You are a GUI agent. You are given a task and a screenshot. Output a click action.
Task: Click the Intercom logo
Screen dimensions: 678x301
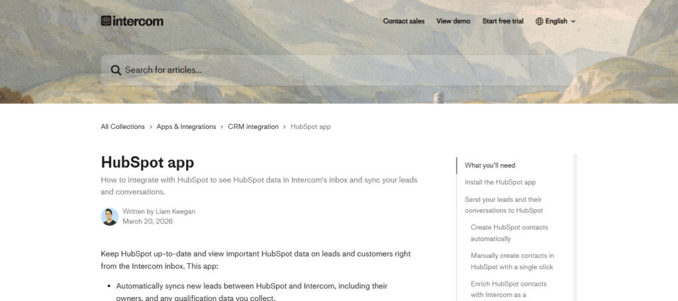click(x=132, y=21)
